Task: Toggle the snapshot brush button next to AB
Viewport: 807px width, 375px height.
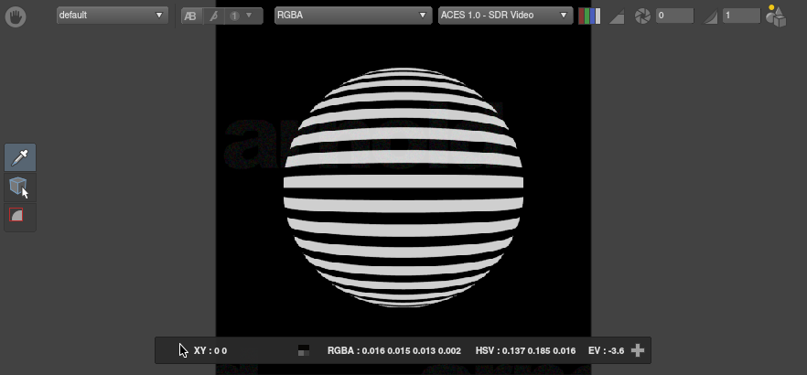Action: [x=214, y=16]
